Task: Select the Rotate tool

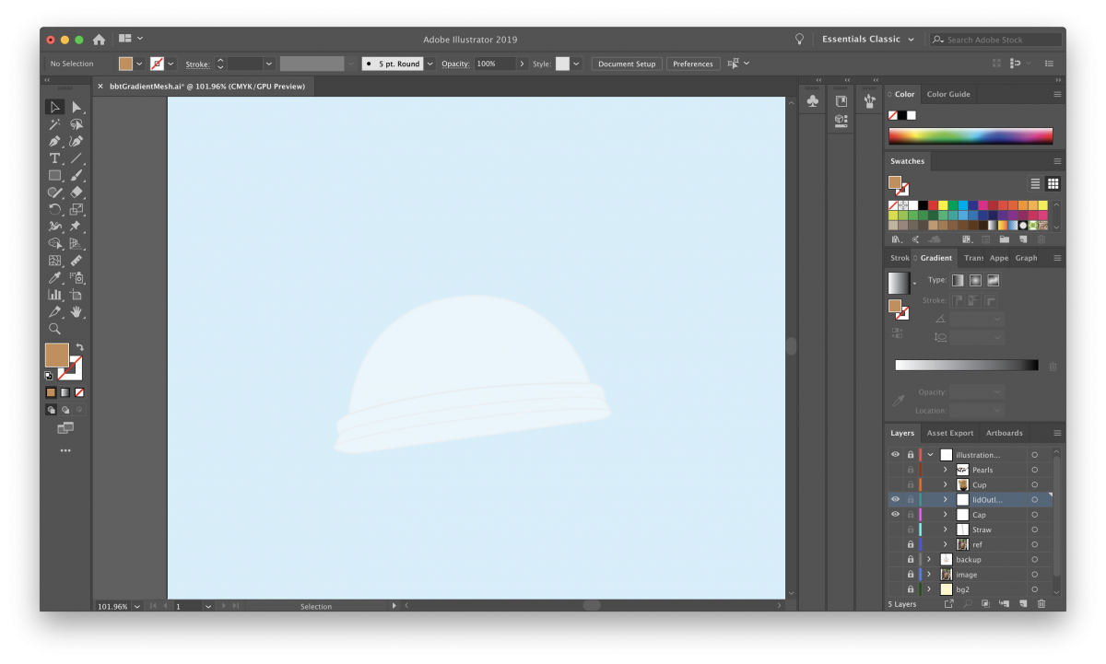Action: coord(55,209)
